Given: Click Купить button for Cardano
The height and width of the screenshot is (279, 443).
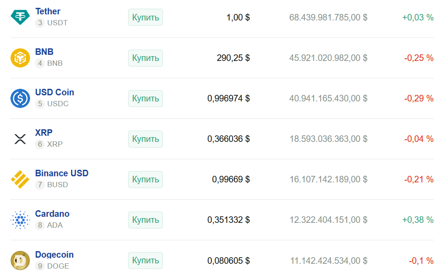Looking at the screenshot, I should pos(145,220).
